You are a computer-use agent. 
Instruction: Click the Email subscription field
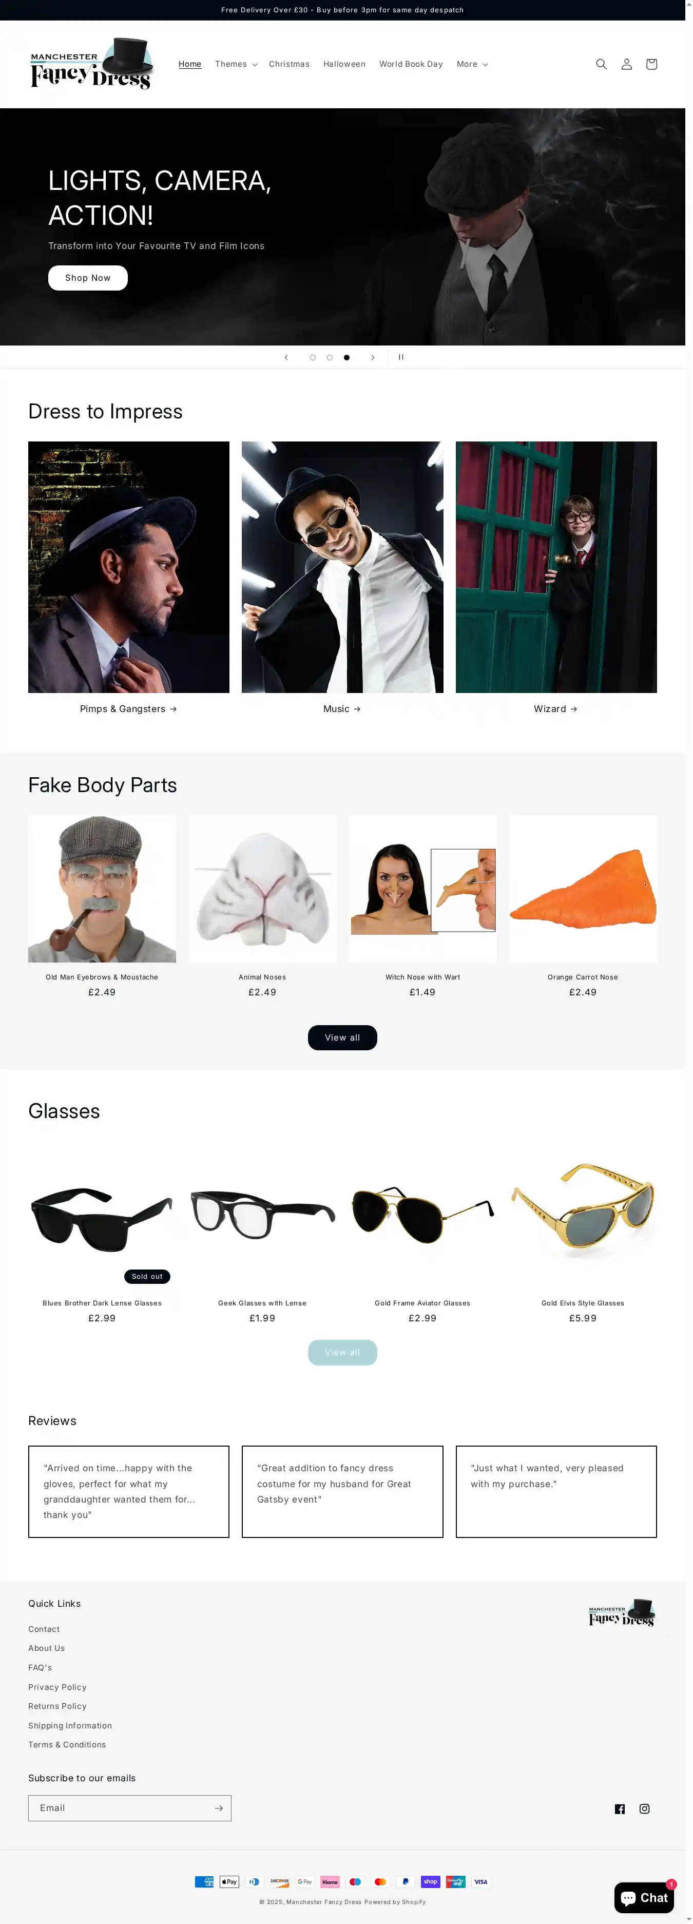point(120,1807)
